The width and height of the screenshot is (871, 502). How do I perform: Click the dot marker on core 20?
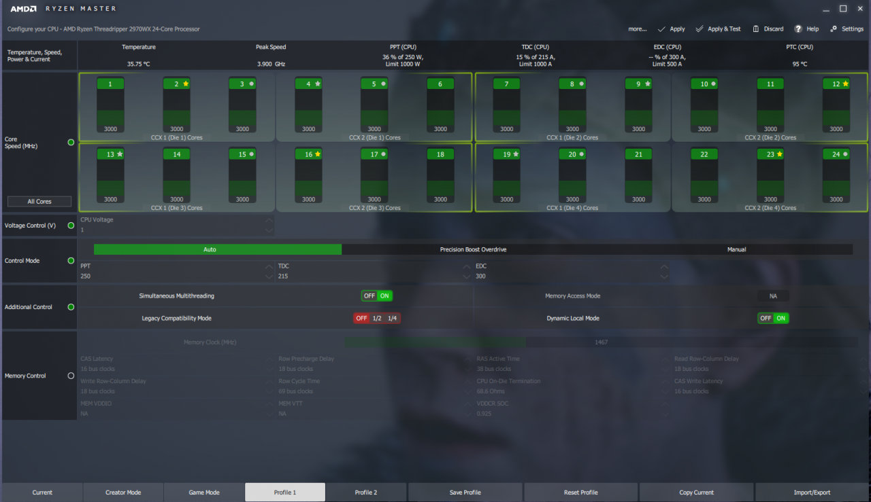coord(581,154)
